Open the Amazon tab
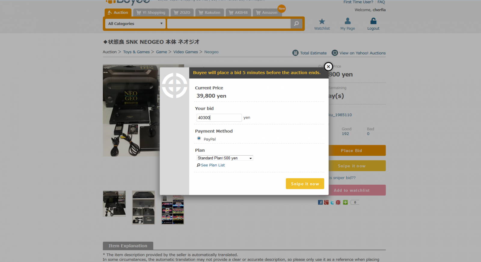This screenshot has height=262, width=481. [x=266, y=13]
